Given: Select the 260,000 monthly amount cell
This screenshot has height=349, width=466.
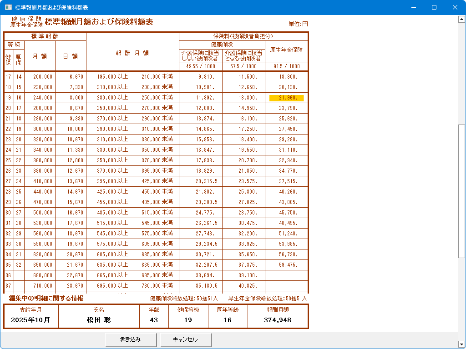Looking at the screenshot, I should 40,108.
